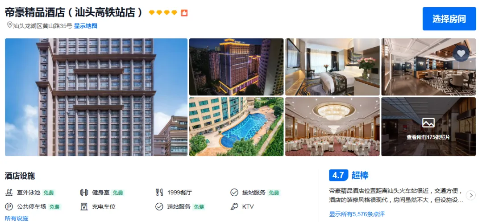Click the KTV microphone icon
Screen dimensions: 482x222
click(x=234, y=207)
